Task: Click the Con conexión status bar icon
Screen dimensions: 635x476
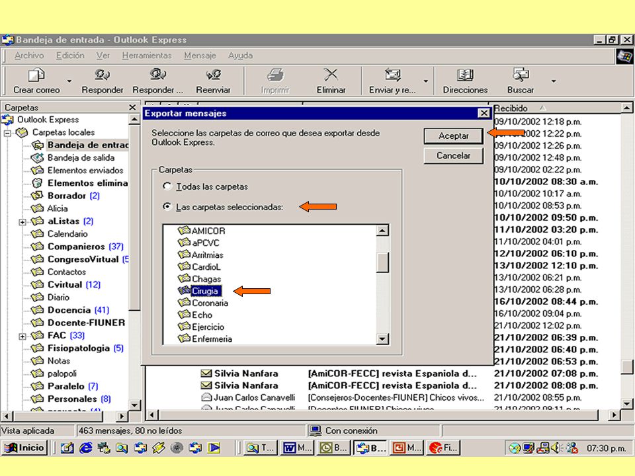Action: pyautogui.click(x=315, y=430)
